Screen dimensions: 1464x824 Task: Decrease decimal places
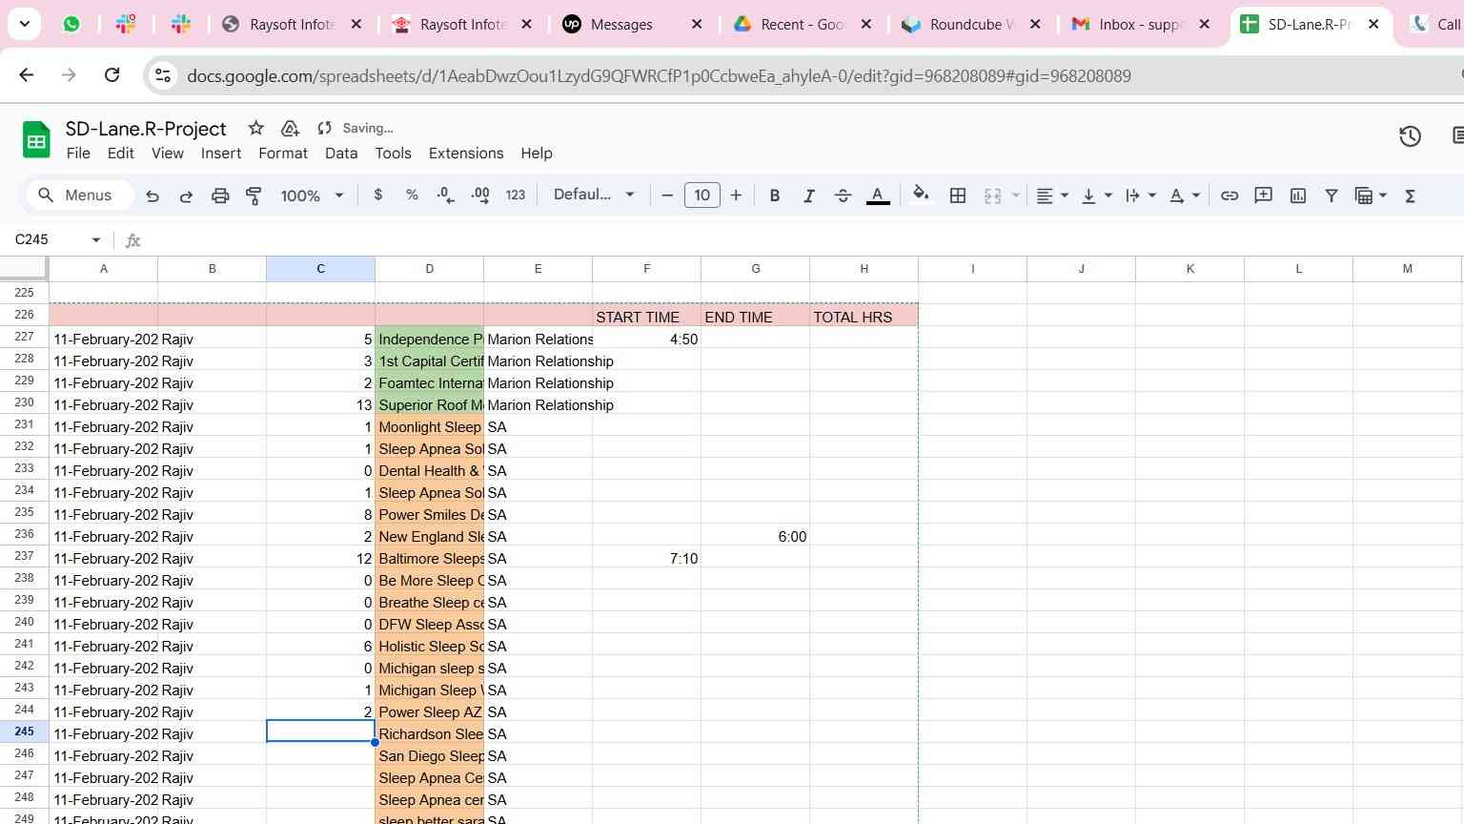tap(445, 195)
